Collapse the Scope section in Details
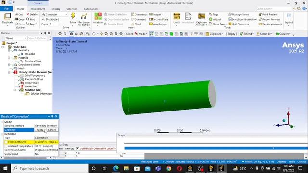The image size is (308, 173). pyautogui.click(x=2, y=122)
